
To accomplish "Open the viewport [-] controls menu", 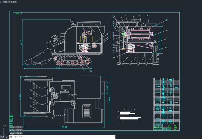I will pos(2,2).
